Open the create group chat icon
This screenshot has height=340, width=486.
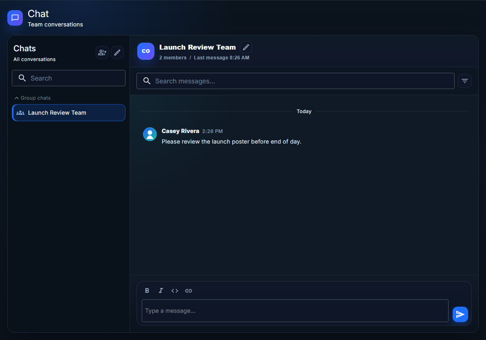point(102,52)
